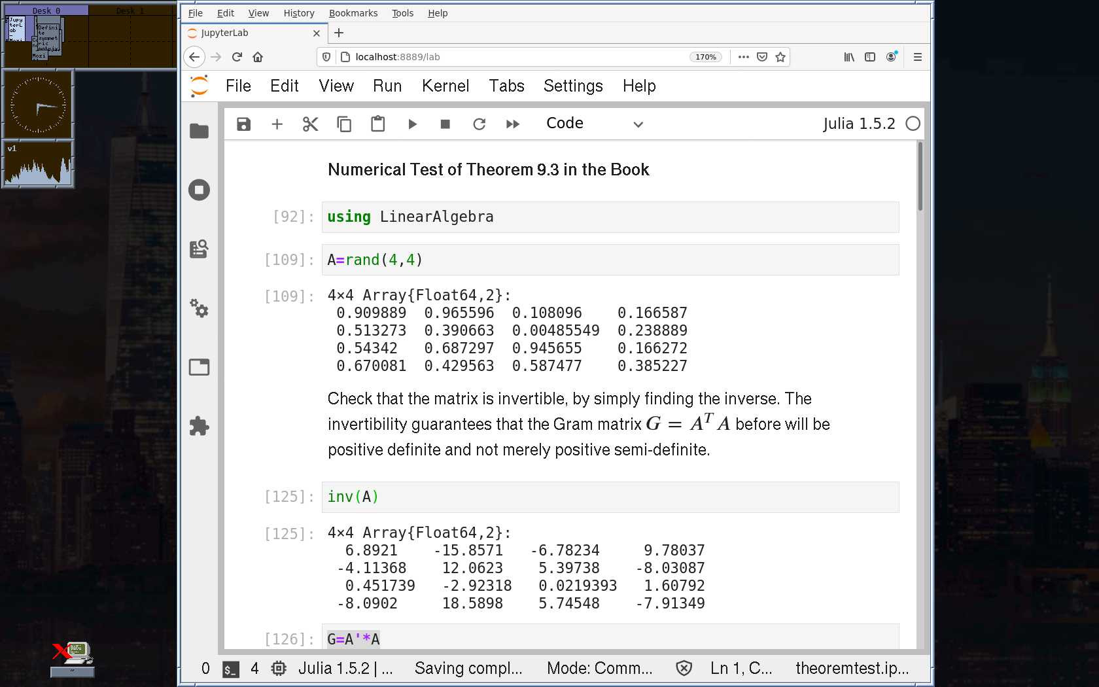Click the Julia 1.5.2 kernel name button

point(858,124)
